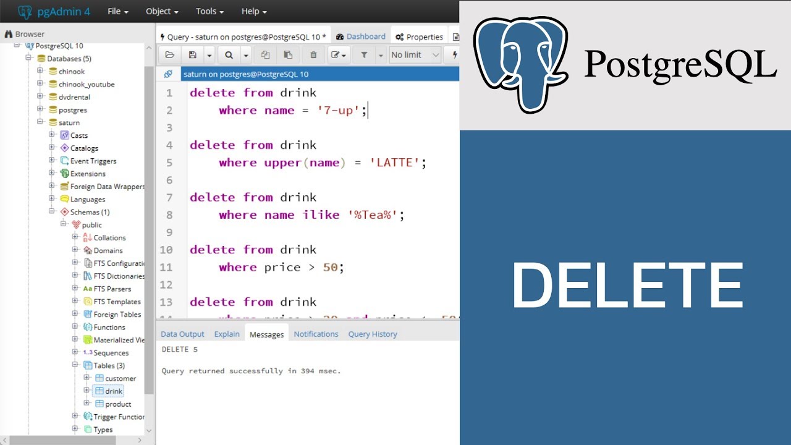
Task: Click the saturn database cylinder icon
Action: click(x=53, y=123)
